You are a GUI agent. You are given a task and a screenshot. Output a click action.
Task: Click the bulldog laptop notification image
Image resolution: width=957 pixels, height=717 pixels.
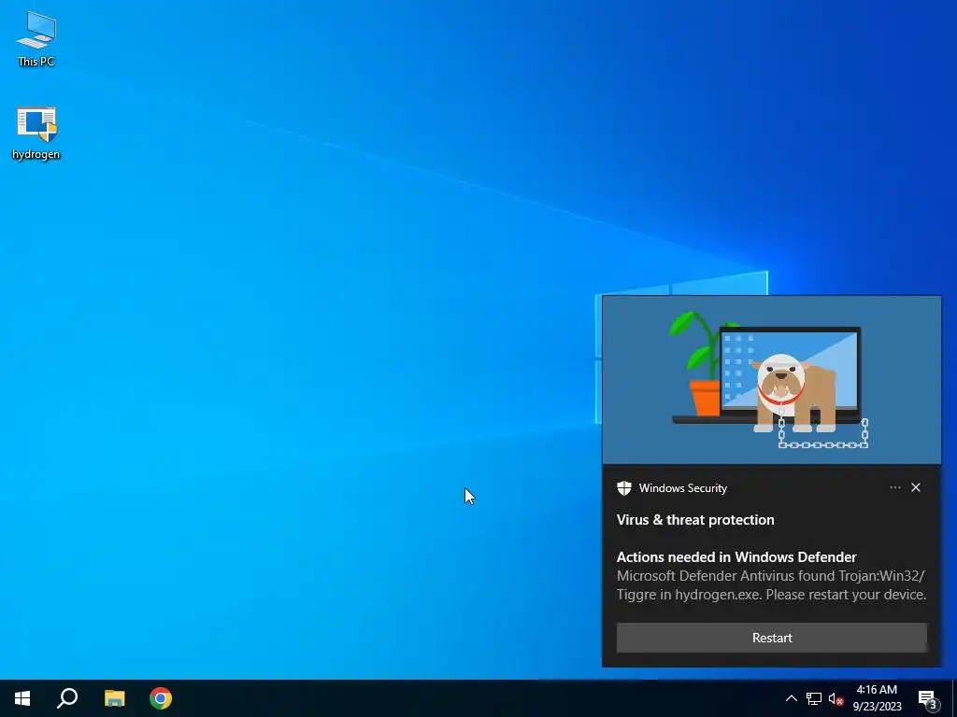point(772,380)
